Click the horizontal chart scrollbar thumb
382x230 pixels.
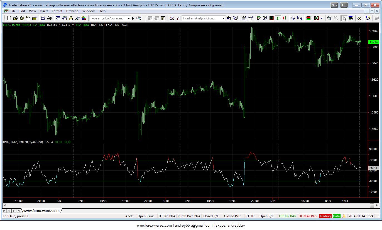[x=372, y=205]
